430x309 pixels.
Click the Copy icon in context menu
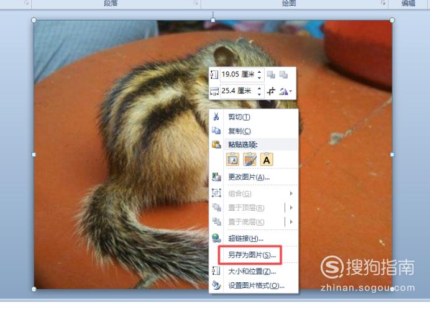tap(216, 131)
